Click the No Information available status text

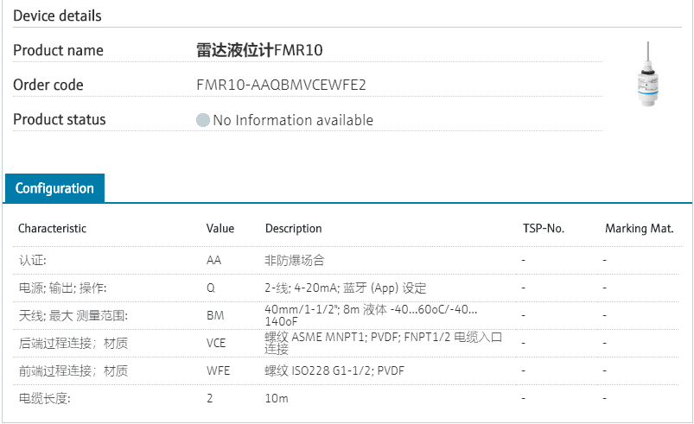293,120
